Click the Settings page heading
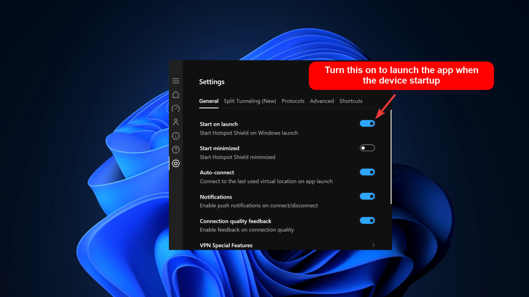Viewport: 529px width, 297px height. tap(211, 82)
